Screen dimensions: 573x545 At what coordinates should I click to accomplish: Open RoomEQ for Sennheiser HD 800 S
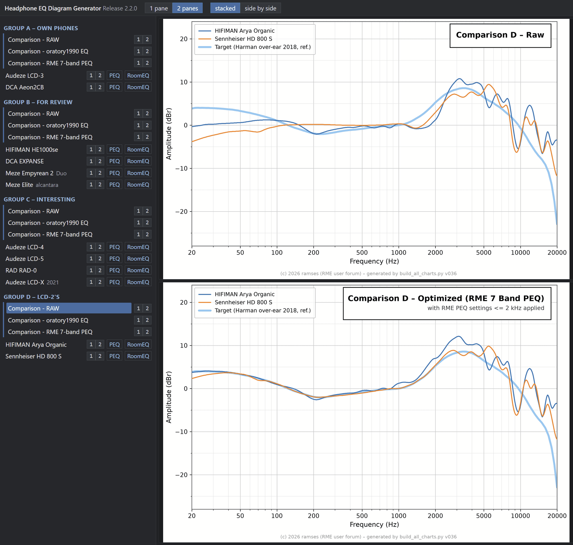pyautogui.click(x=138, y=356)
